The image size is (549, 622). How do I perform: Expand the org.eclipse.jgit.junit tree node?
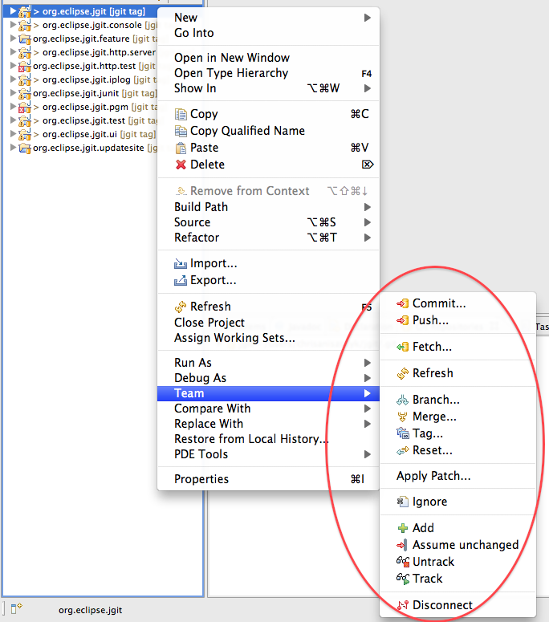point(13,93)
